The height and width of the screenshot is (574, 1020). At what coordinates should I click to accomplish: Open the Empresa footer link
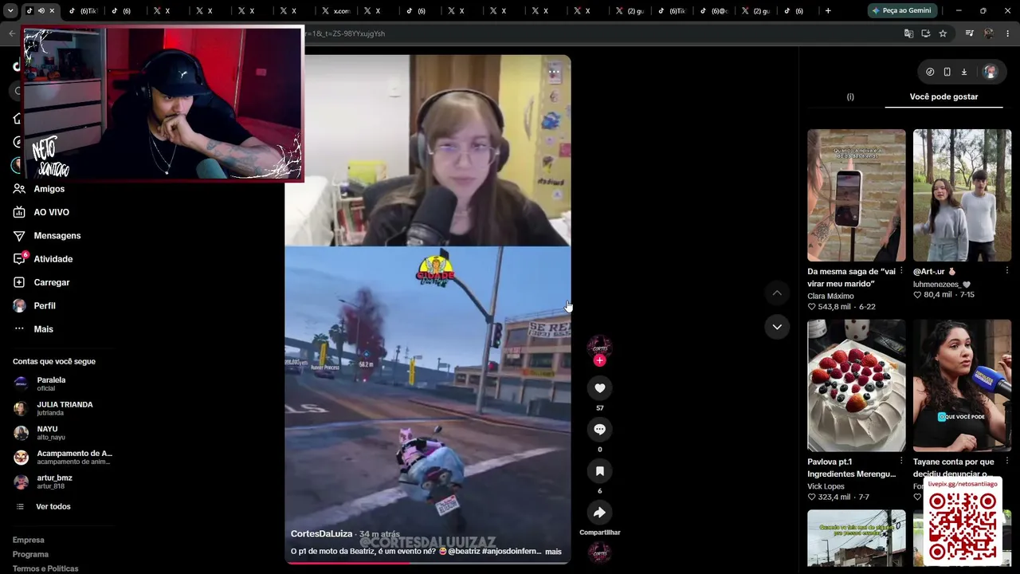click(29, 540)
